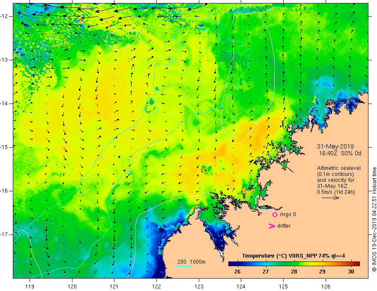The image size is (377, 291).
Task: Click longitude axis label 119
Action: [30, 286]
